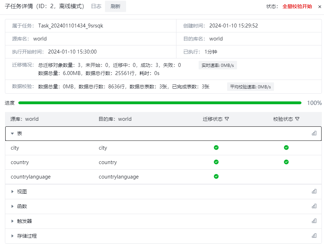Select the city table row
Viewport: 324px width, 244px height.
coord(53,148)
